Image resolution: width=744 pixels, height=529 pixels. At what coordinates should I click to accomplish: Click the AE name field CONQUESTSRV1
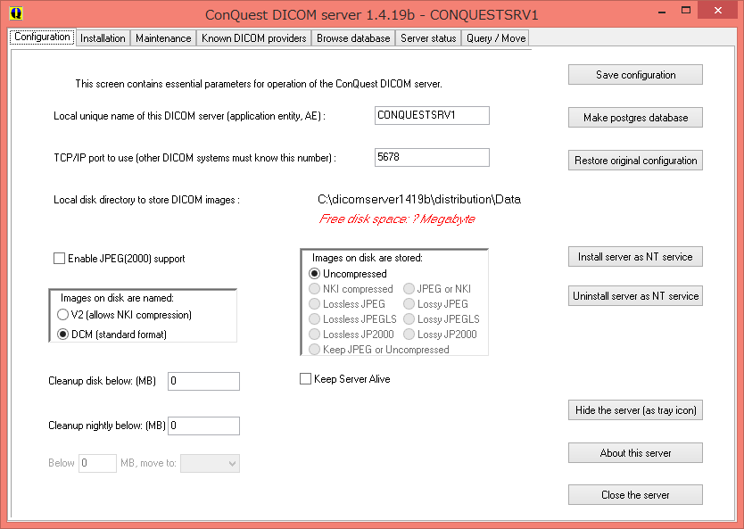coord(432,115)
